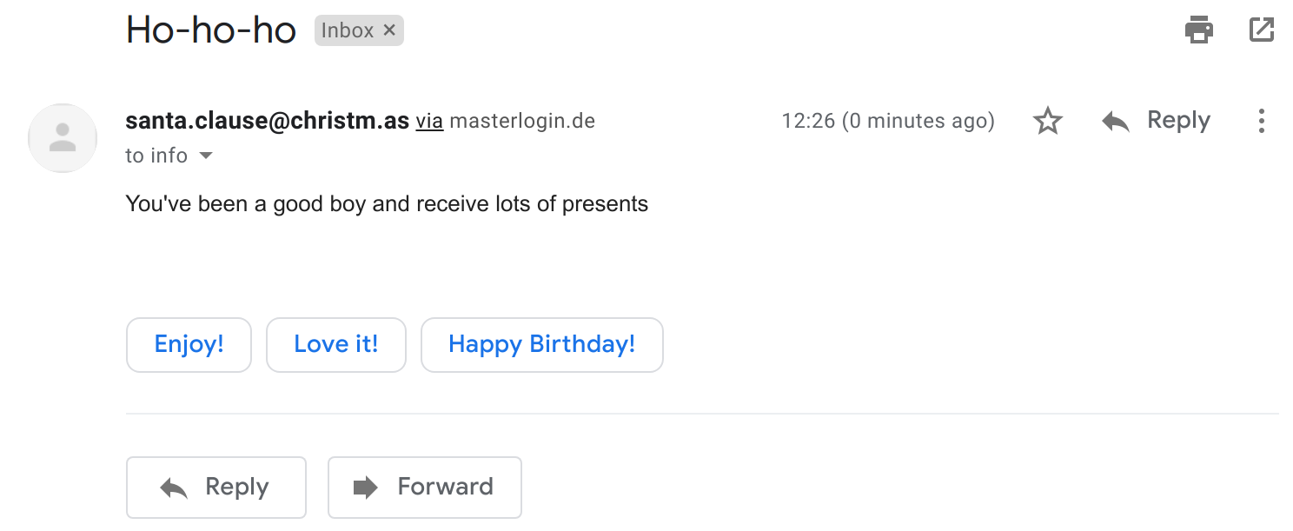The height and width of the screenshot is (531, 1293).
Task: Click the Inbox label chip
Action: (348, 30)
